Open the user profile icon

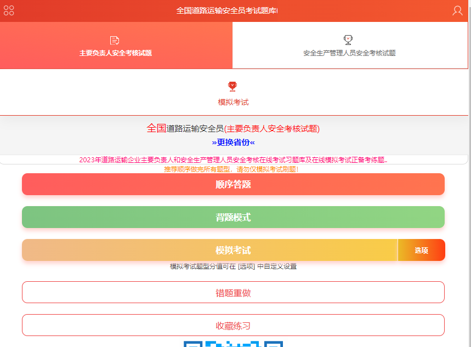[x=457, y=10]
